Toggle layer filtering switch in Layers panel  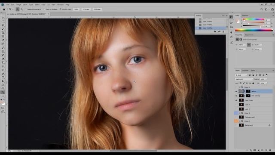(267, 75)
